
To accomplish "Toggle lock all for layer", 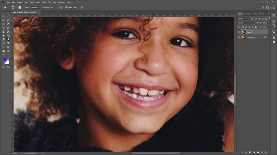I will tap(256, 27).
